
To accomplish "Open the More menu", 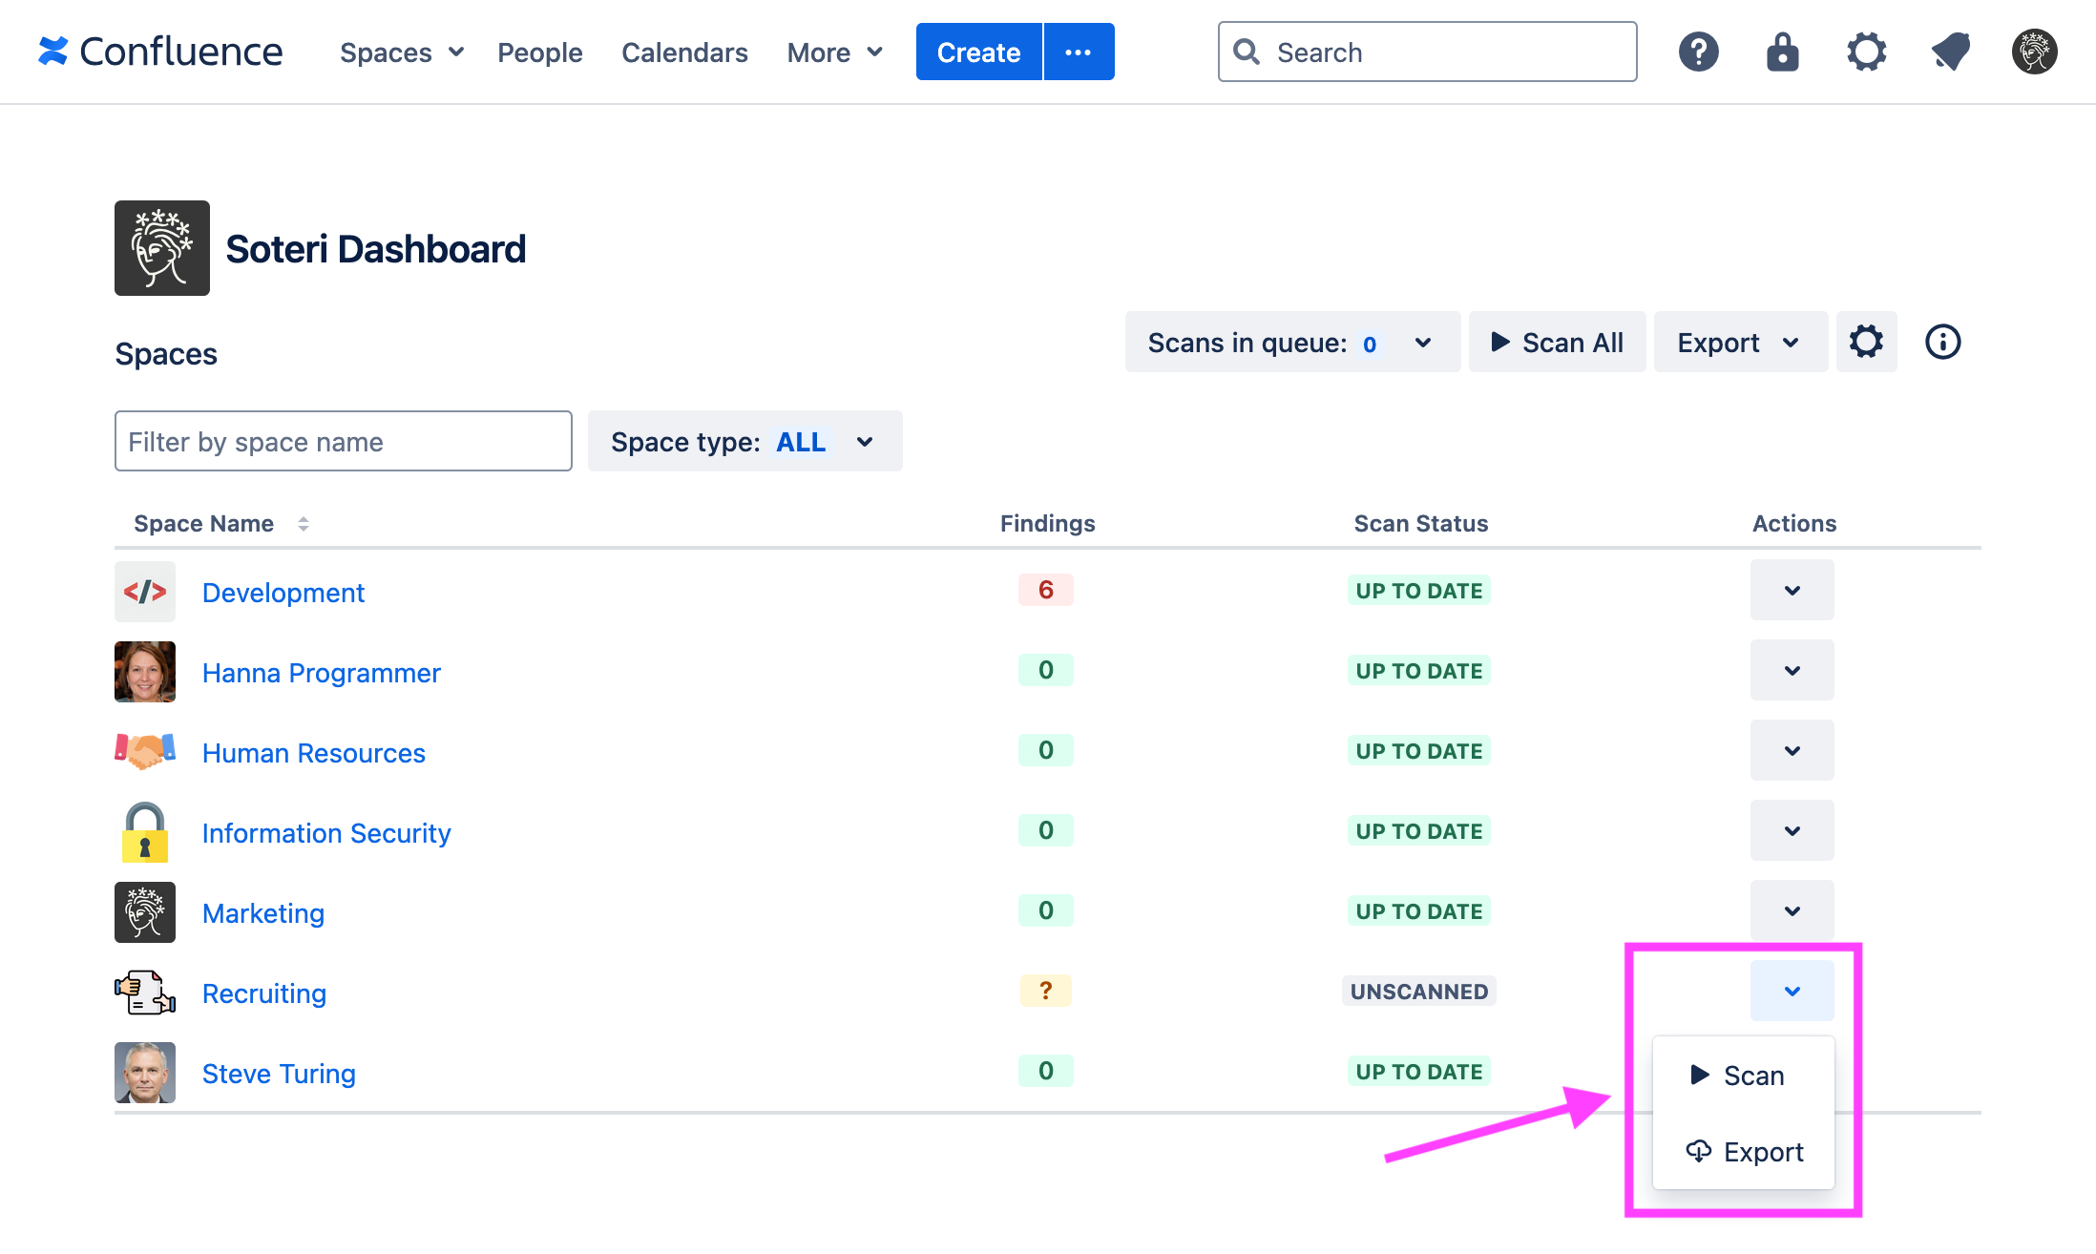I will 833,52.
